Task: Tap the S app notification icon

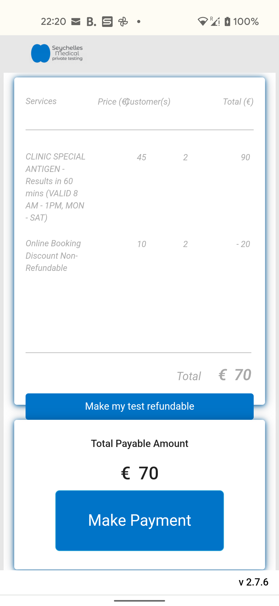Action: point(107,22)
